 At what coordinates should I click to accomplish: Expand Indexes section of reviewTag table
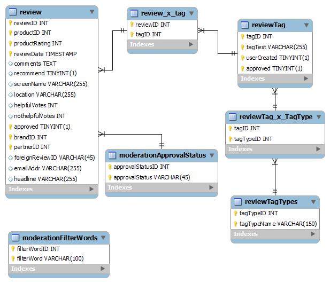coord(306,78)
